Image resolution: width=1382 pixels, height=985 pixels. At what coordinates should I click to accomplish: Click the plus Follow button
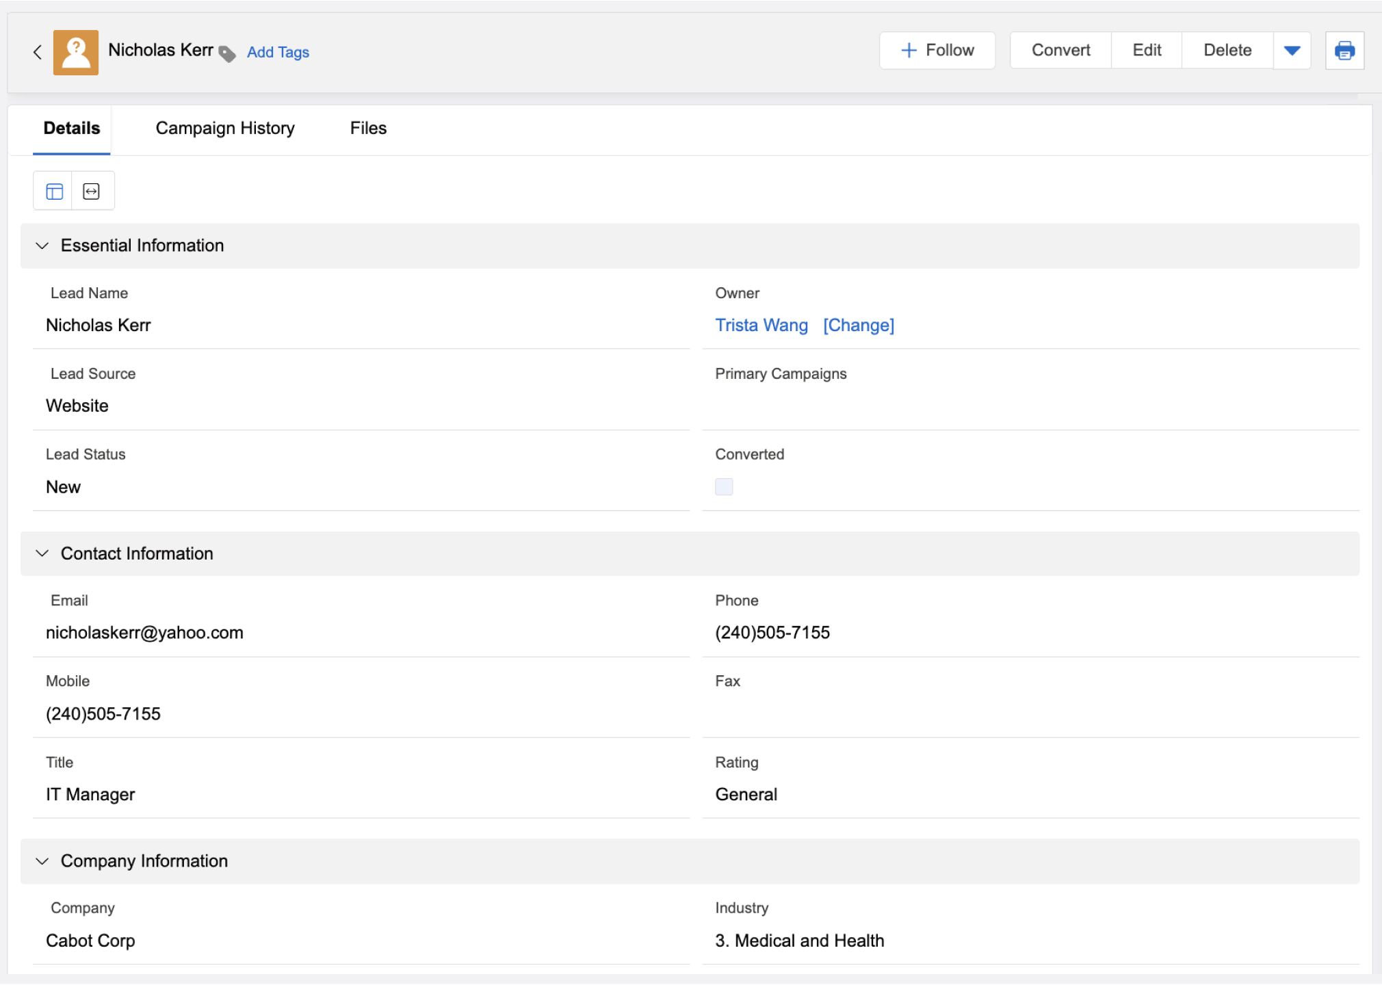[x=937, y=51]
